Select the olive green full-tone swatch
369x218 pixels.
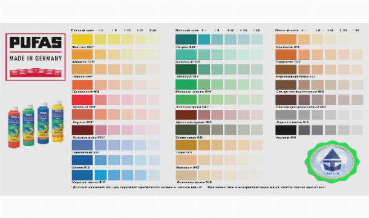[186, 130]
